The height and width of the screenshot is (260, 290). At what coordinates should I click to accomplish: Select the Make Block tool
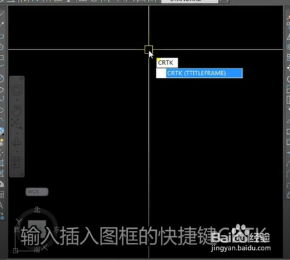pyautogui.click(x=1, y=142)
